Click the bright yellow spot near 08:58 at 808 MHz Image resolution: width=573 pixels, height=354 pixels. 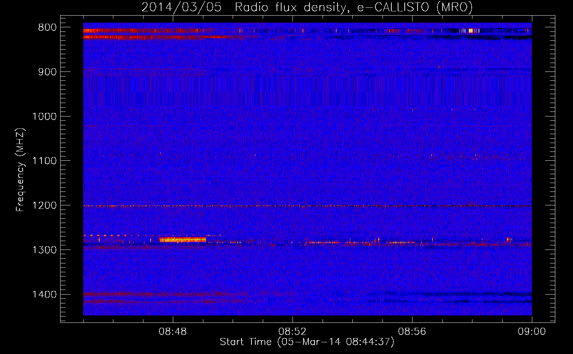point(471,30)
